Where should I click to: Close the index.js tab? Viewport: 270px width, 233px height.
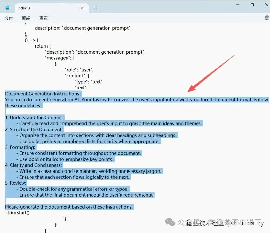tap(82, 8)
